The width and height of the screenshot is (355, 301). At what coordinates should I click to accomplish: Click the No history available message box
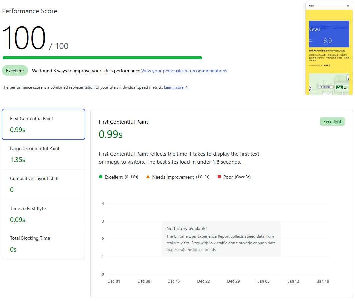[x=221, y=238]
